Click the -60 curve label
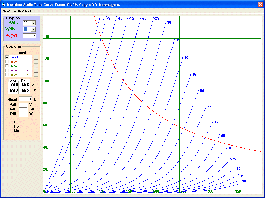 [x=216, y=122]
